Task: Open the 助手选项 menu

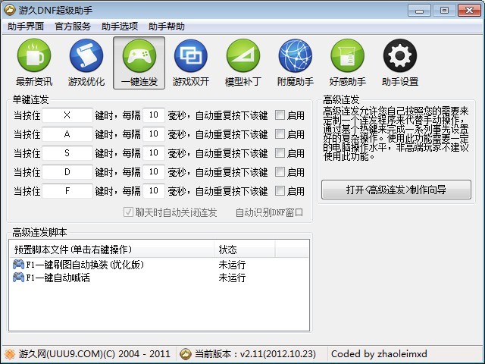Action: [x=120, y=27]
